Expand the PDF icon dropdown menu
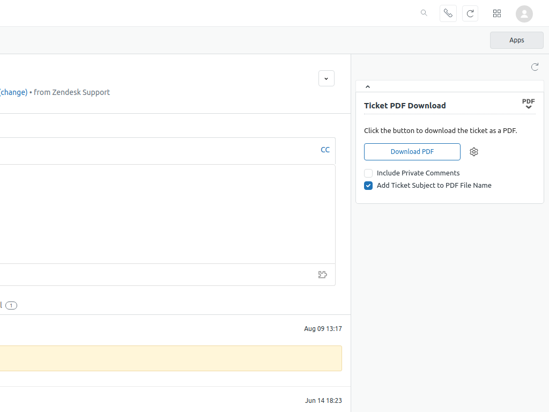 (529, 105)
